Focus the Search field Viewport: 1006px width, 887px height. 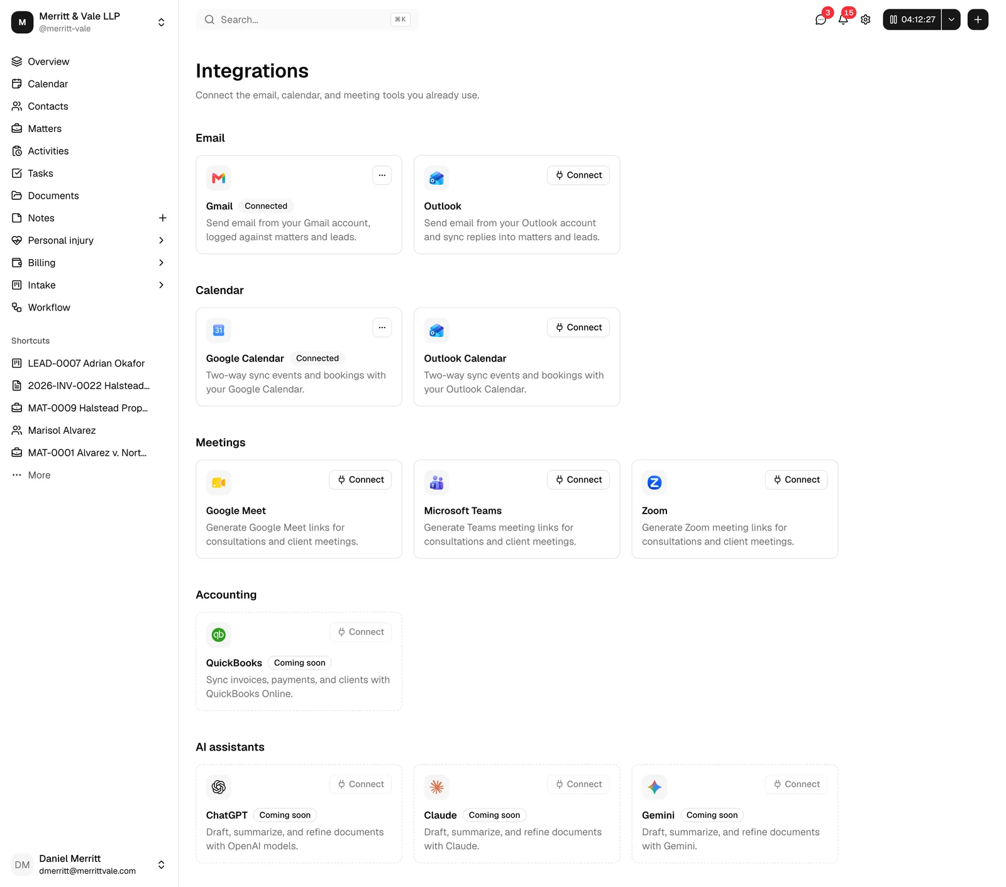pyautogui.click(x=307, y=19)
